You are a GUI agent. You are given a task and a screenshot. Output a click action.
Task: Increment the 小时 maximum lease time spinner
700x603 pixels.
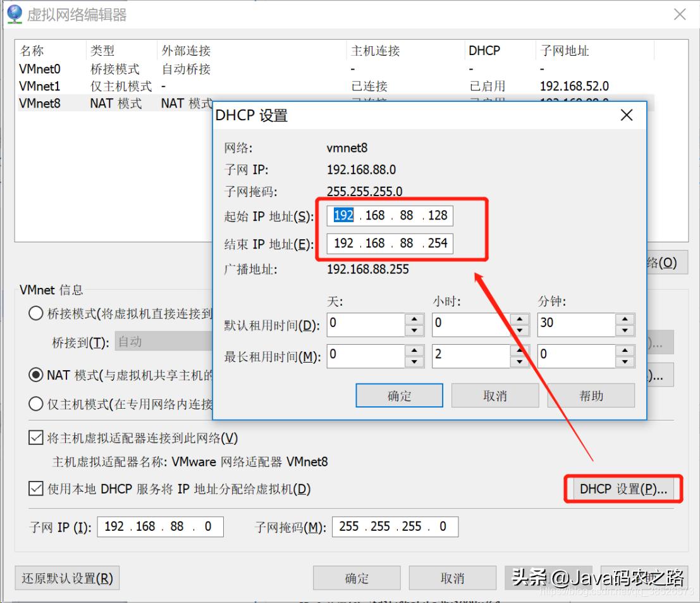[x=520, y=351]
